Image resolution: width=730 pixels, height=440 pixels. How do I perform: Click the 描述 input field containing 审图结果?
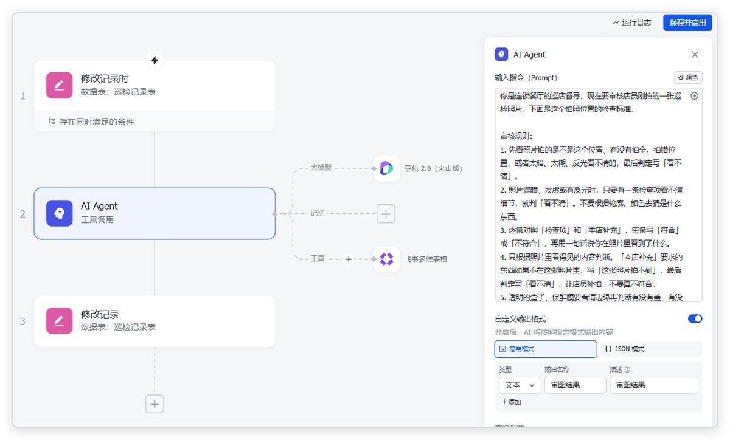[x=654, y=385]
